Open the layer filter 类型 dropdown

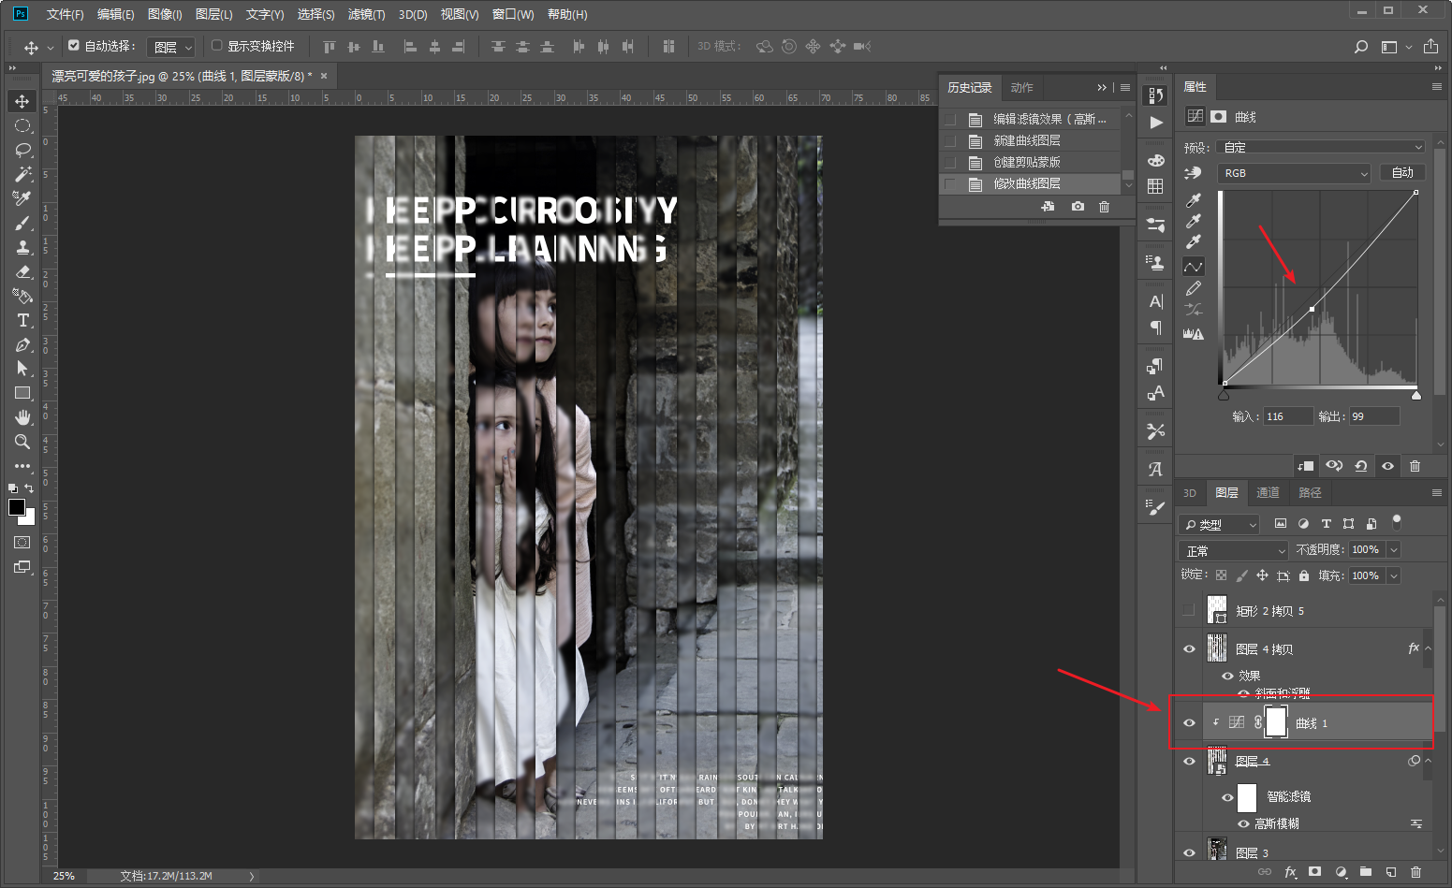1220,525
